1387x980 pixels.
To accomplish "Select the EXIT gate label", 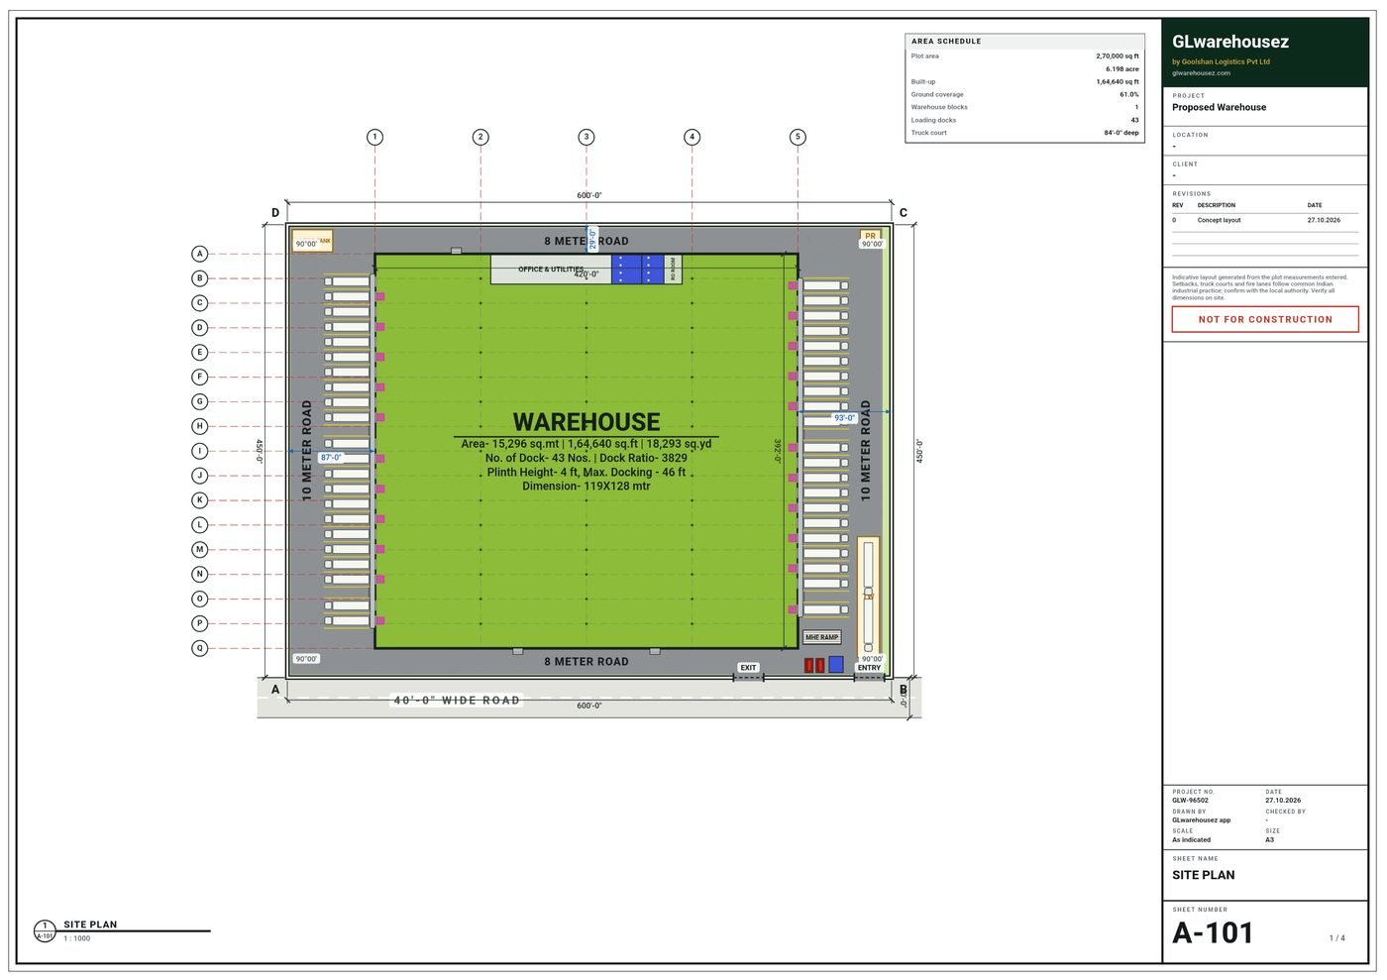I will click(748, 668).
